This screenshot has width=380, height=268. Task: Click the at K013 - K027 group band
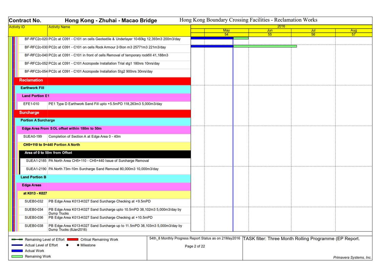(x=104, y=194)
